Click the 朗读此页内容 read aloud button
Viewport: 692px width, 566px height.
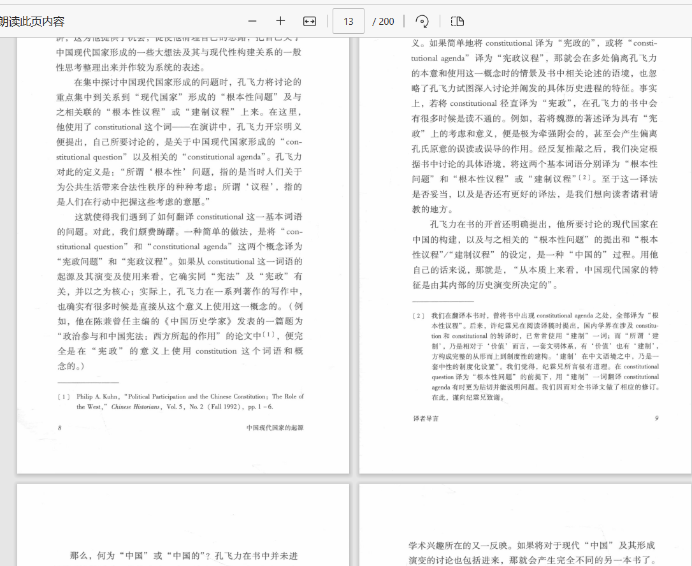pyautogui.click(x=32, y=21)
